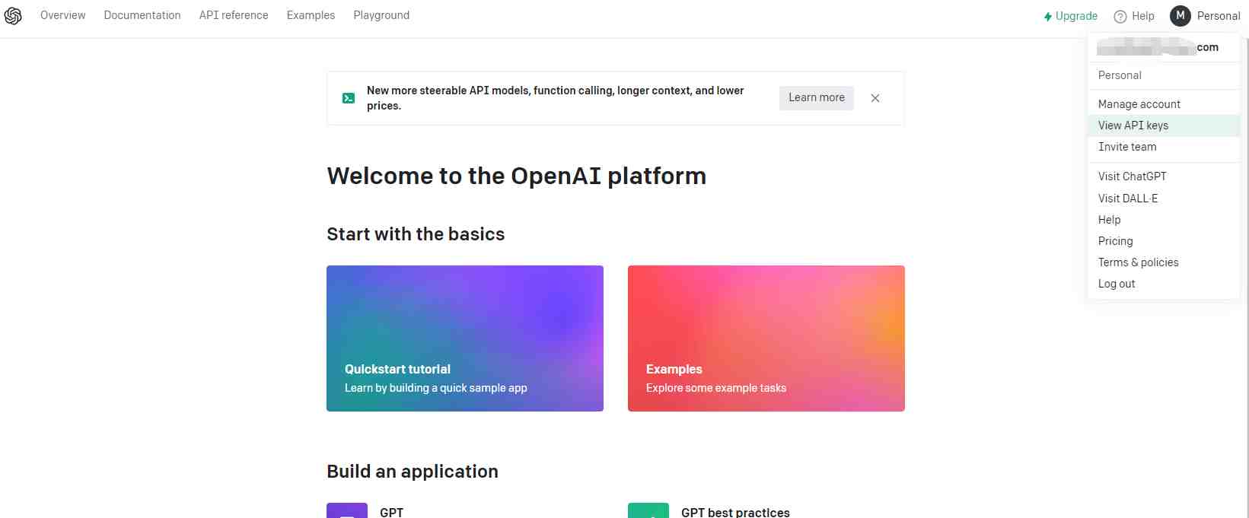
Task: Click the Upgrade lightning bolt icon
Action: click(x=1048, y=16)
